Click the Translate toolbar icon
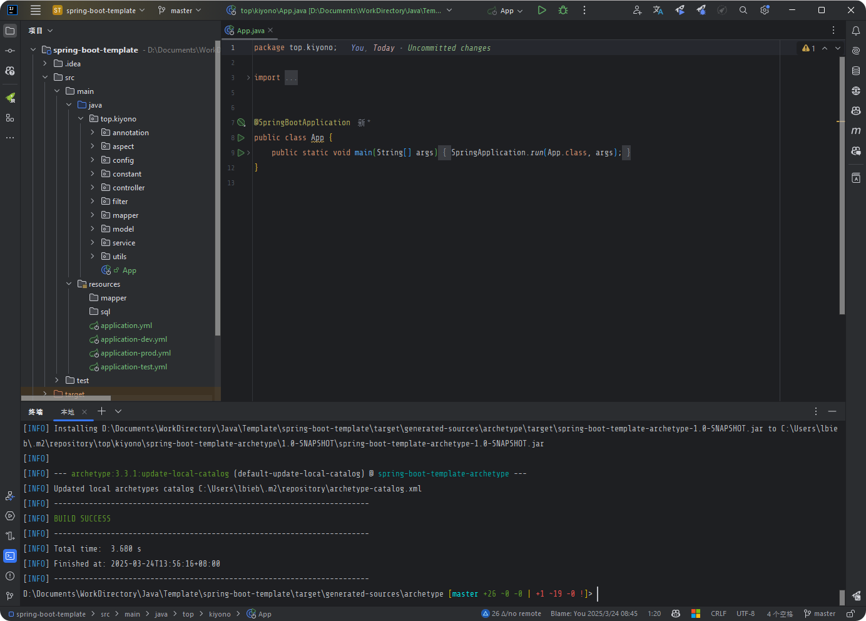The height and width of the screenshot is (621, 866). pyautogui.click(x=658, y=10)
